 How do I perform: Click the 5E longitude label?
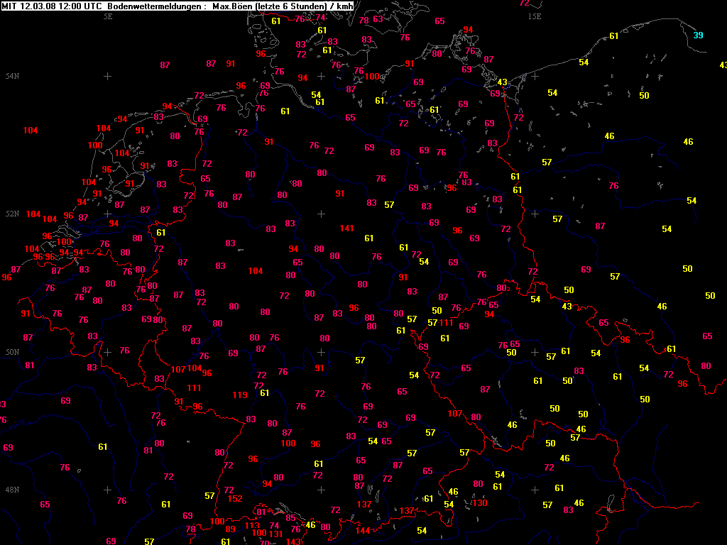coord(108,15)
